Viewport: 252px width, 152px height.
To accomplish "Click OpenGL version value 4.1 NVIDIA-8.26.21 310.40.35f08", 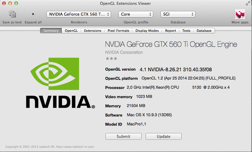I will (x=176, y=69).
